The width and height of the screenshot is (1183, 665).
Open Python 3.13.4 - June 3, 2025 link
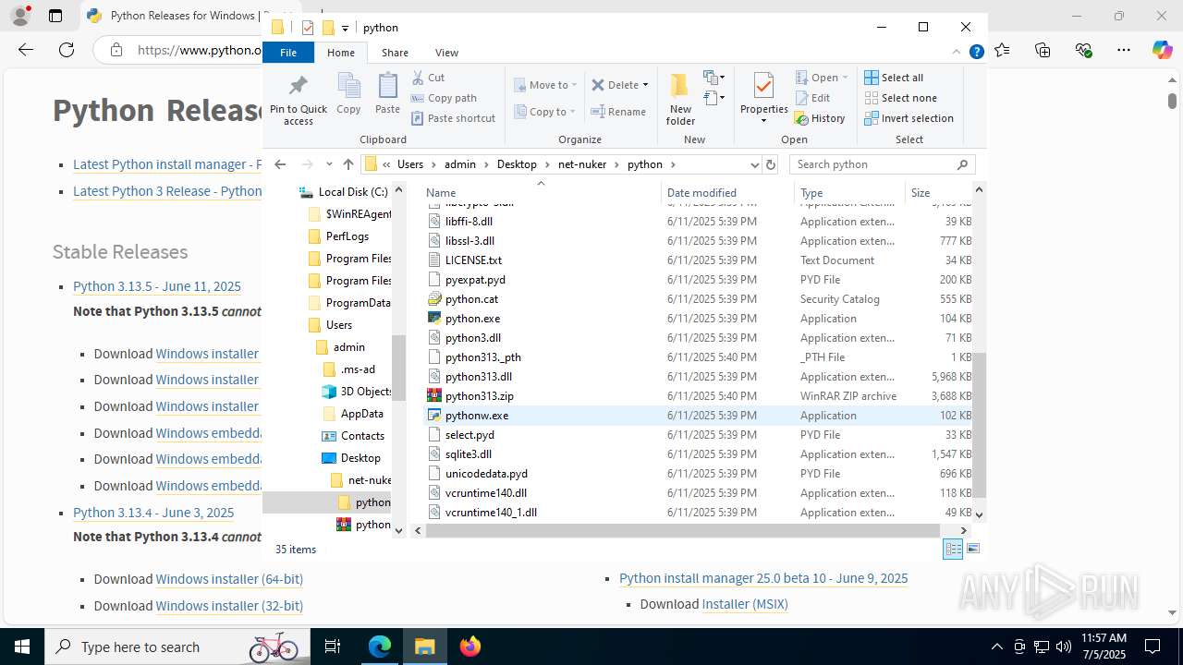click(153, 513)
